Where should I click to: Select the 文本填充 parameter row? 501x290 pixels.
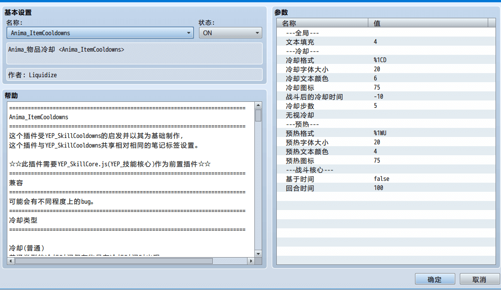pyautogui.click(x=386, y=42)
